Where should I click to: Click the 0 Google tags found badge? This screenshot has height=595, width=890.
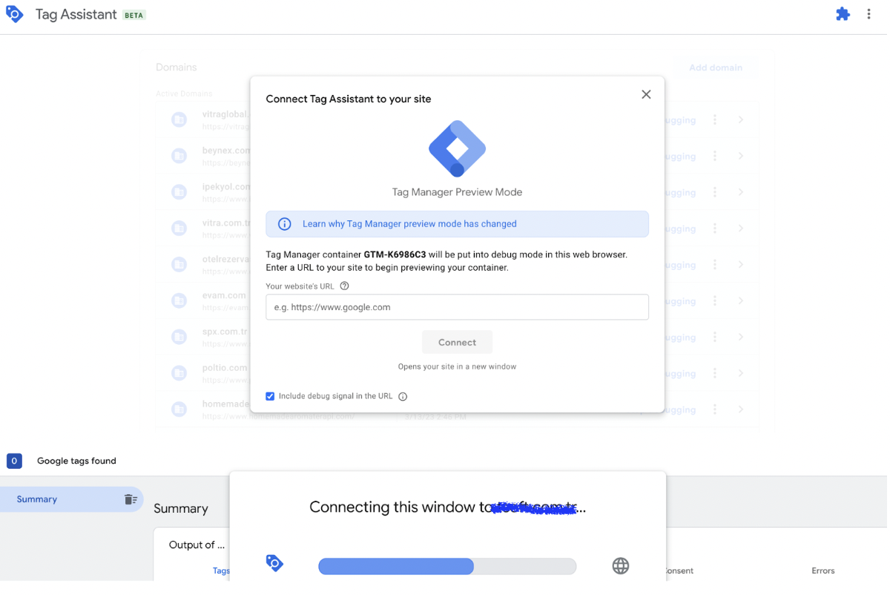(x=14, y=461)
